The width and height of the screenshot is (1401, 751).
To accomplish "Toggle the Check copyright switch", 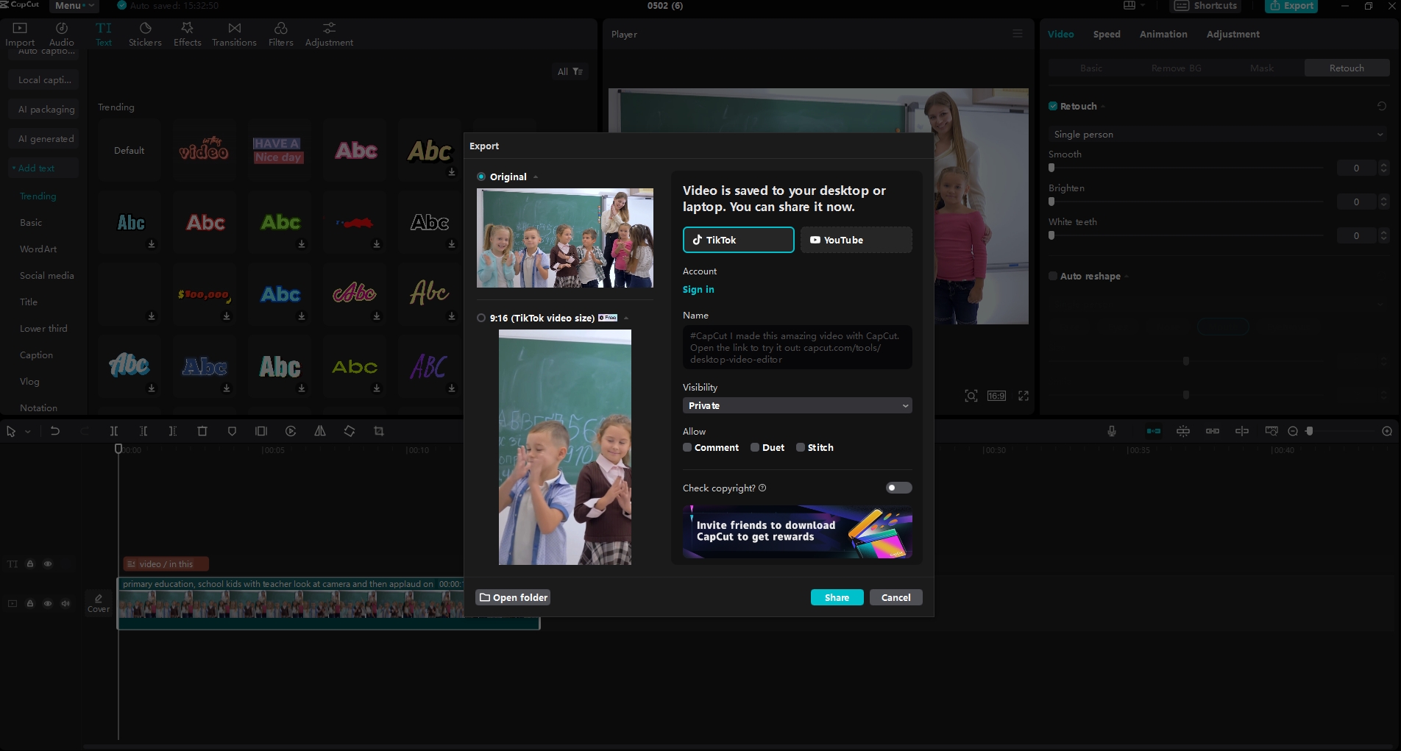I will tap(898, 488).
